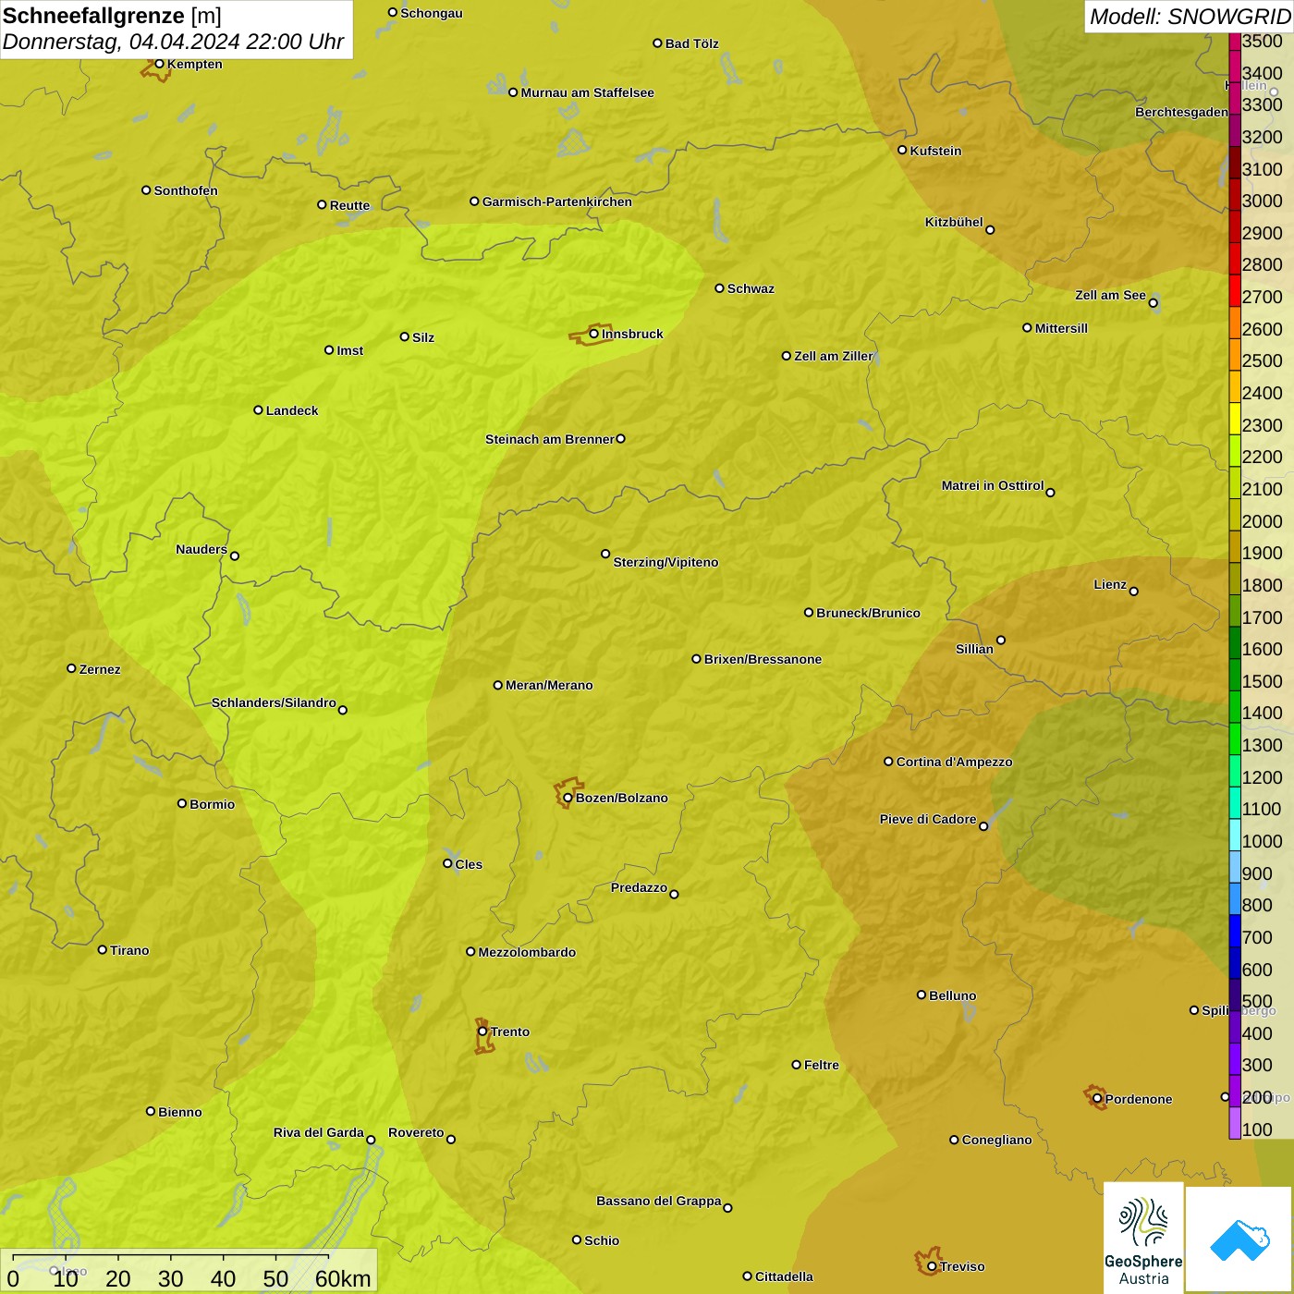
Task: Click the Kempten city marker
Action: (x=159, y=64)
